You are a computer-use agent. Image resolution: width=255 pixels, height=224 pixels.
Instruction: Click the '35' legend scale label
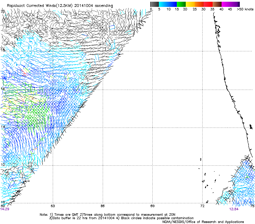tap(212, 9)
